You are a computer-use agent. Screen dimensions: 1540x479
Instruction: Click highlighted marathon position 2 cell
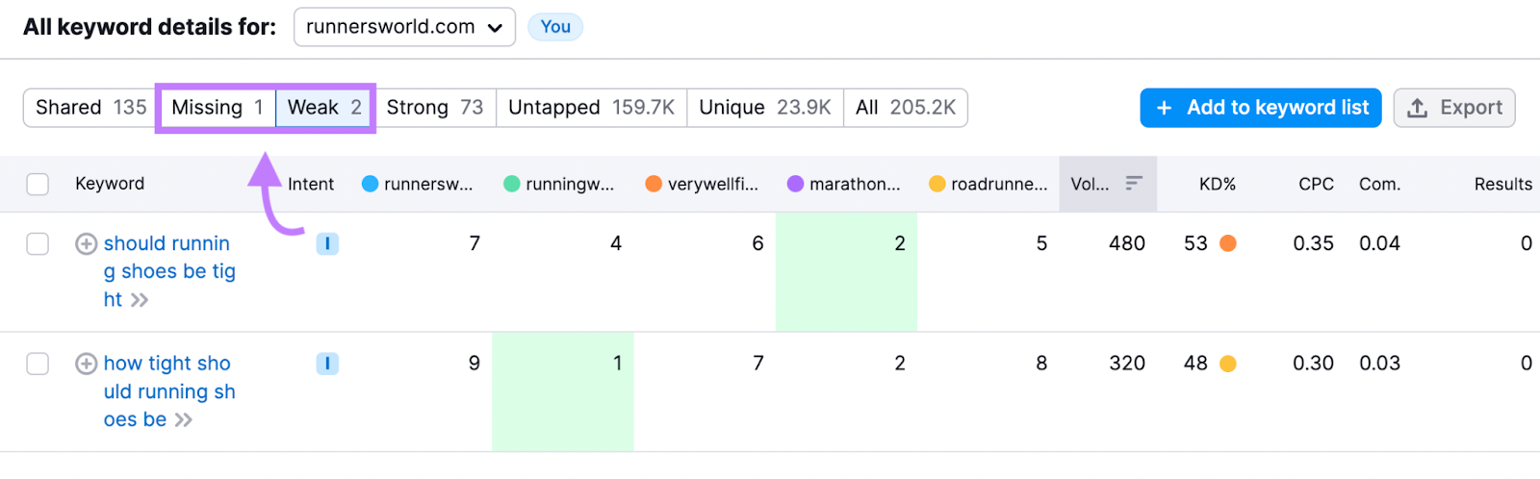tap(847, 272)
